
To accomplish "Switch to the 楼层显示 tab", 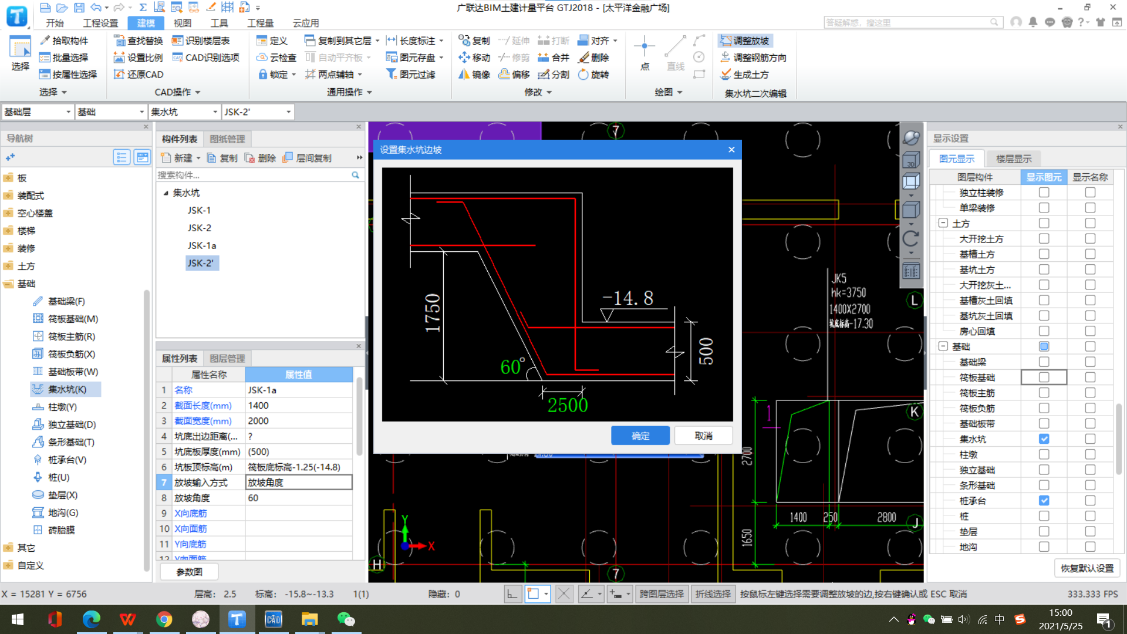I will (x=1014, y=158).
